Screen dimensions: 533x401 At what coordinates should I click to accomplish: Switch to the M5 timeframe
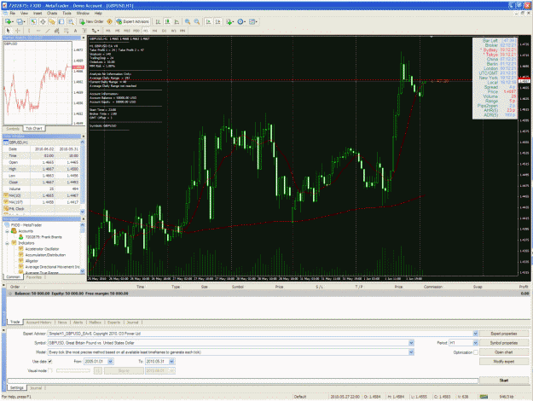118,31
